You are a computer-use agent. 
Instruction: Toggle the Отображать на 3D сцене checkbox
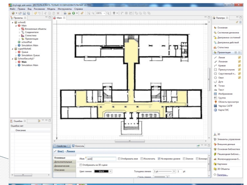(81, 165)
